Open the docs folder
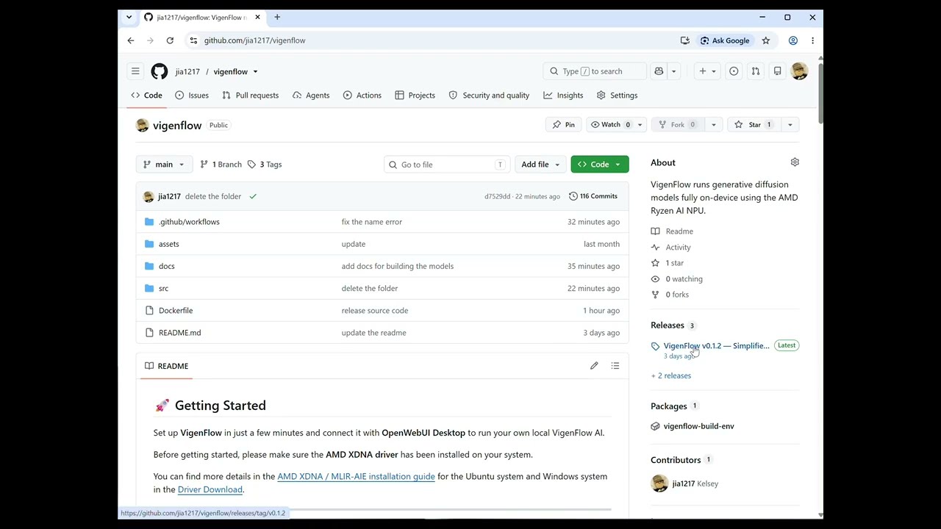This screenshot has width=941, height=529. coord(167,266)
